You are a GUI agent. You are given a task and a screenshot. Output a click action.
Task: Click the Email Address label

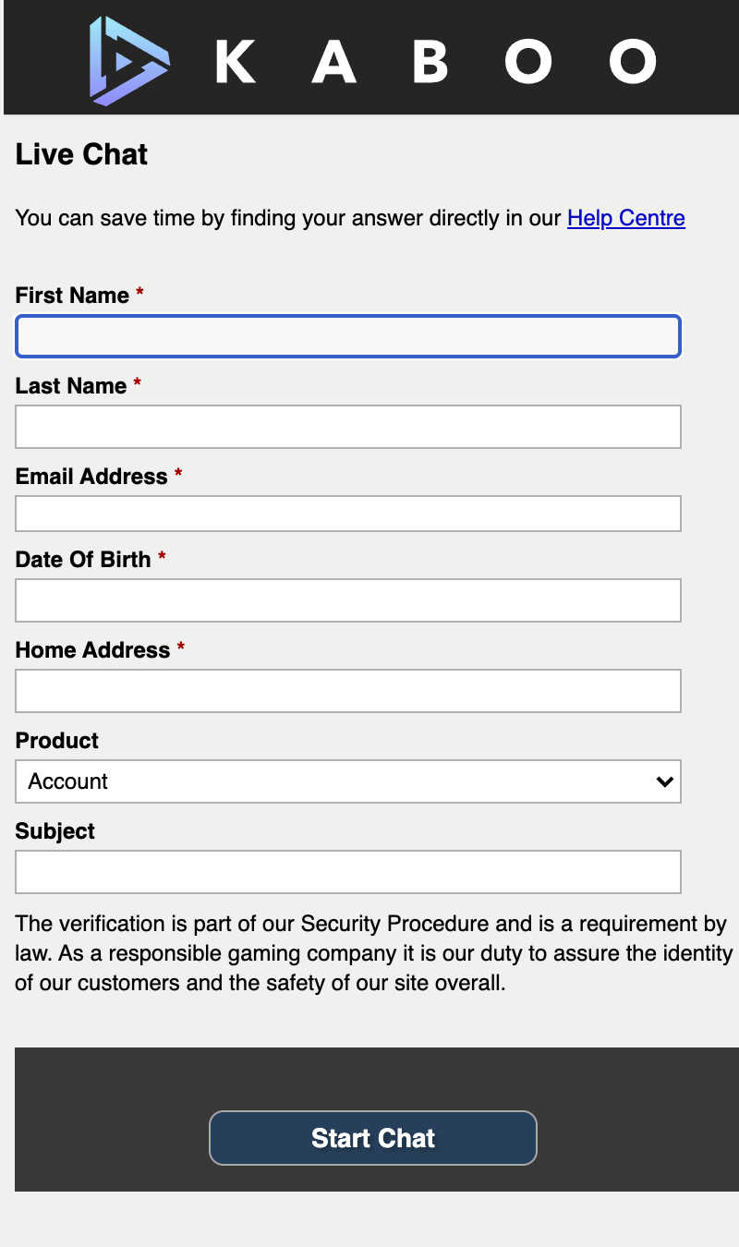click(x=91, y=477)
